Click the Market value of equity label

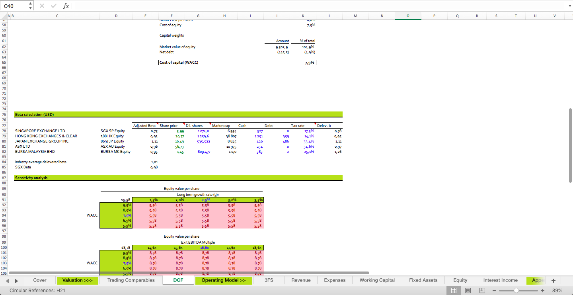point(177,47)
